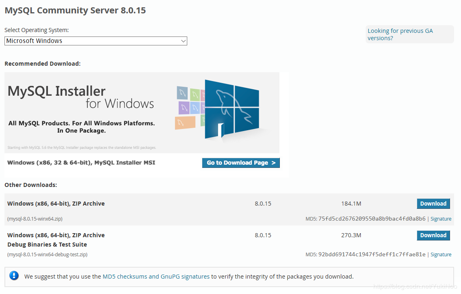Open the Signature link for mysql-8.0.15-winx64.zip
This screenshot has height=294, width=461.
click(441, 219)
